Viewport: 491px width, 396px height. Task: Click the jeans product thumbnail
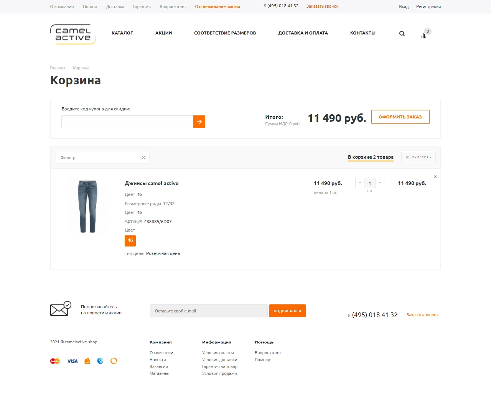(87, 206)
